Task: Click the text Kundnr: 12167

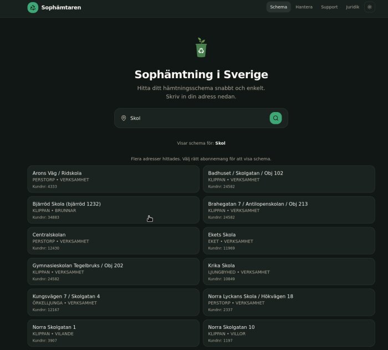Action: [x=46, y=310]
